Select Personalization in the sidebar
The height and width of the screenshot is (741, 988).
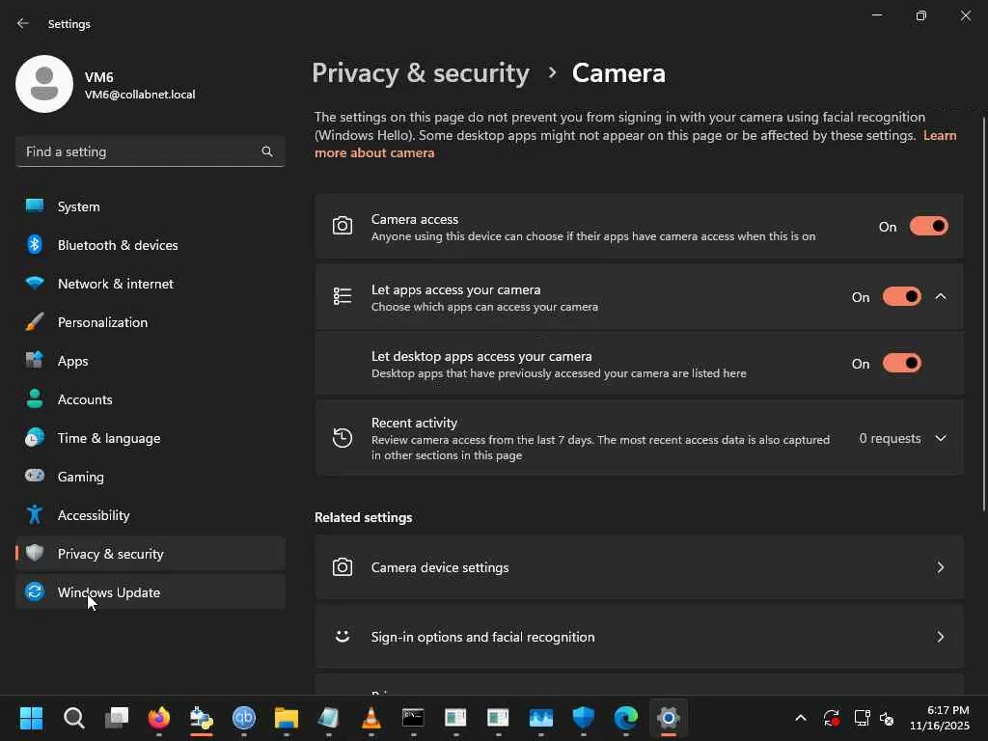(102, 322)
